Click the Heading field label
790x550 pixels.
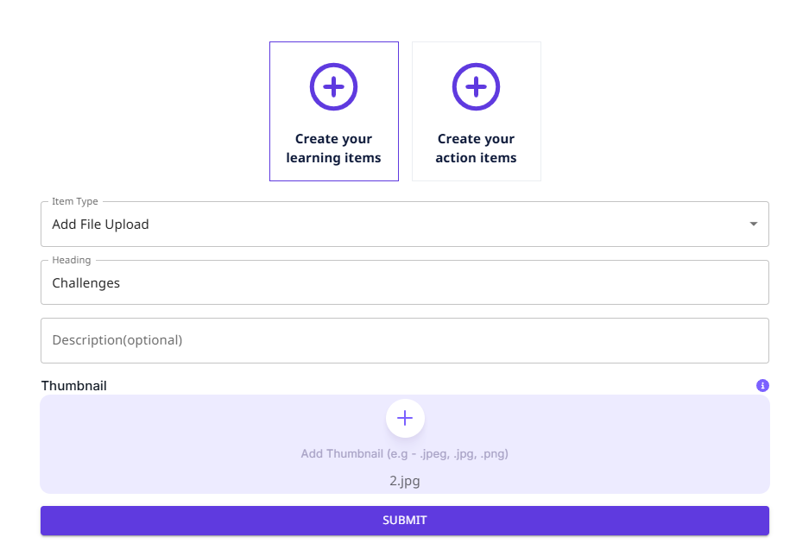[x=71, y=260]
